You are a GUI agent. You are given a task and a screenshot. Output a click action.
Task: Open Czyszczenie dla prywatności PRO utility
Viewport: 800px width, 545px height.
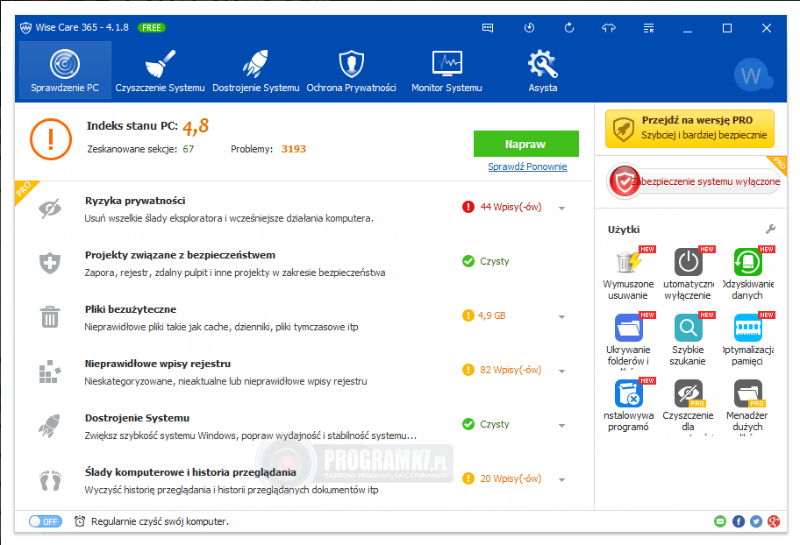(x=688, y=406)
